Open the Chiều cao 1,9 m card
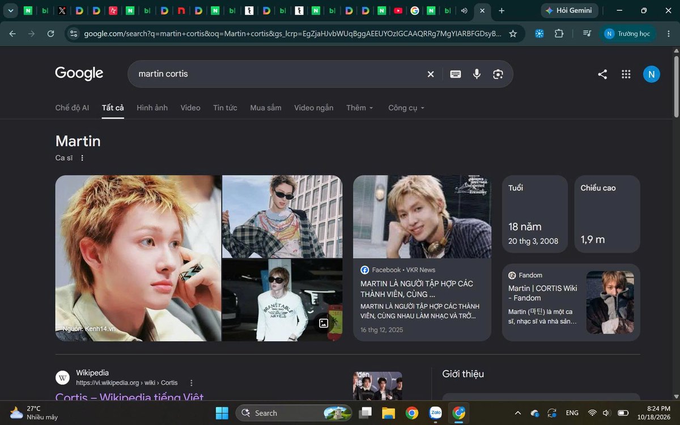This screenshot has width=680, height=425. [607, 214]
